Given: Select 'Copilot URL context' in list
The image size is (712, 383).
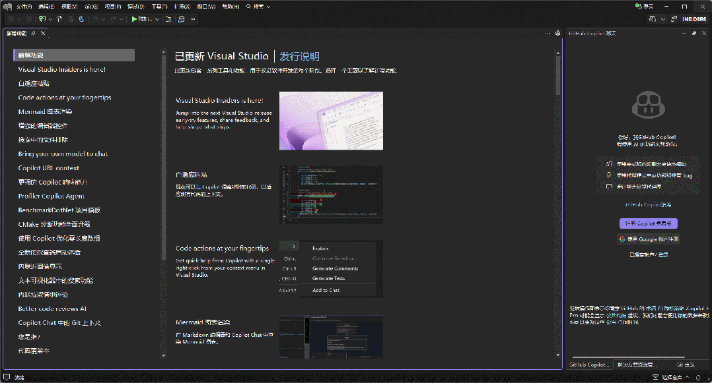Looking at the screenshot, I should pyautogui.click(x=49, y=167).
